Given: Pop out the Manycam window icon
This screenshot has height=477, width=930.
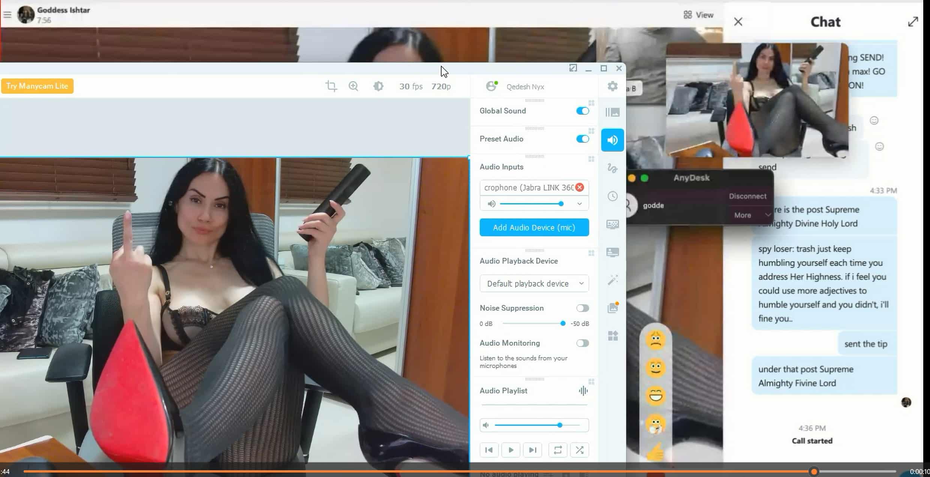Looking at the screenshot, I should coord(573,68).
